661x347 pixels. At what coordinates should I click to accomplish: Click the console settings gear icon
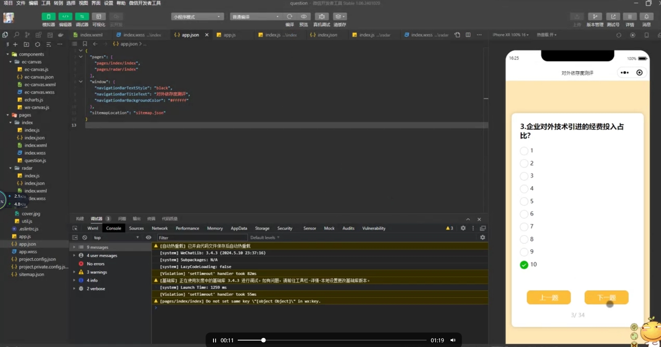482,237
